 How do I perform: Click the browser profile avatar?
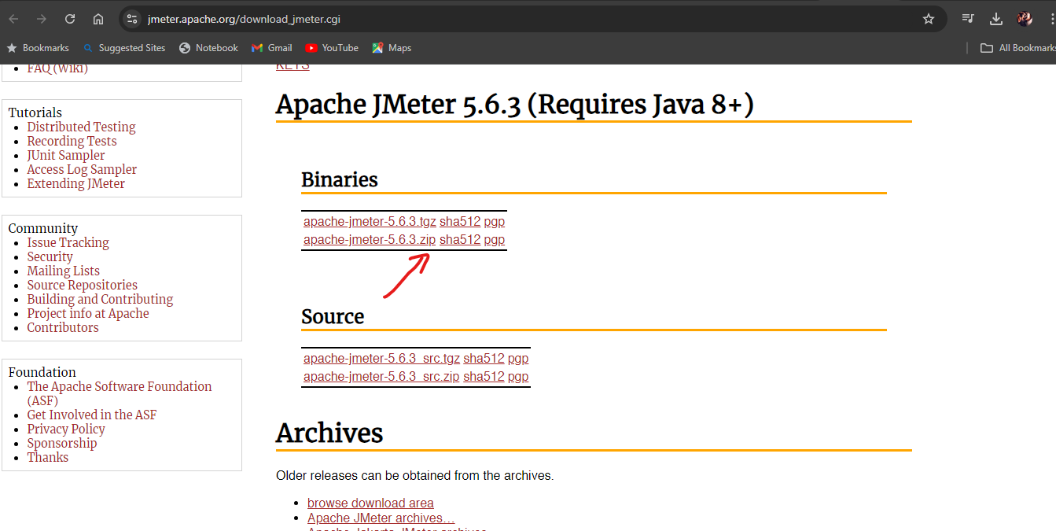(x=1025, y=17)
